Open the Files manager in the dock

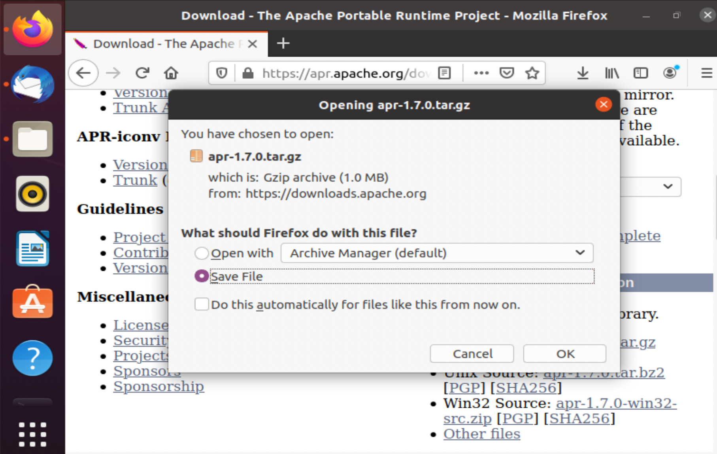[x=32, y=139]
